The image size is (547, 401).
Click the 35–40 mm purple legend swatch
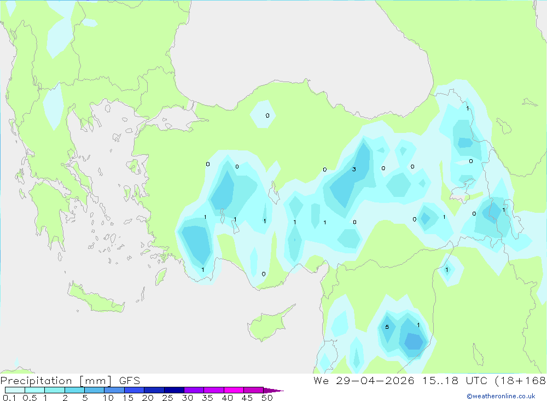pyautogui.click(x=214, y=390)
